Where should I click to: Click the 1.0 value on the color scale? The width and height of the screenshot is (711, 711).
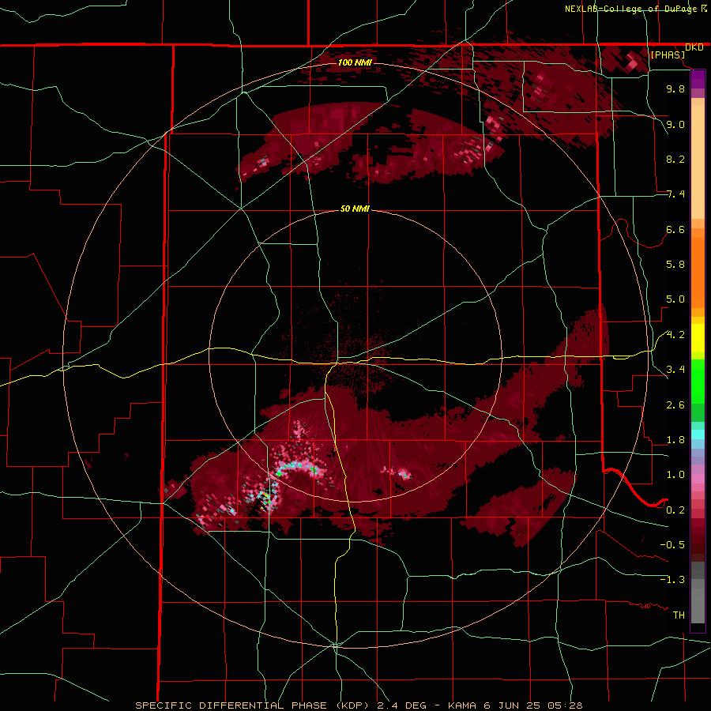pyautogui.click(x=675, y=475)
